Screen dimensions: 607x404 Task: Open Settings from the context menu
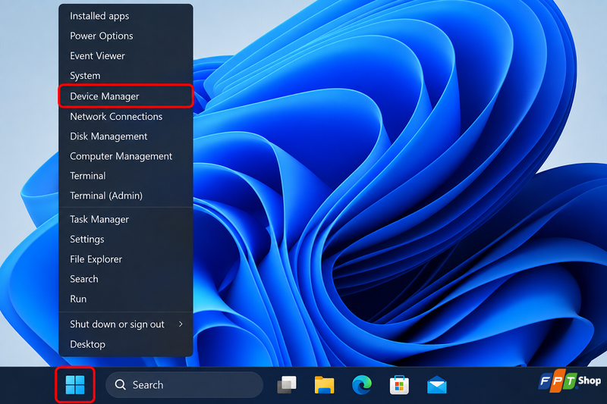click(x=126, y=240)
